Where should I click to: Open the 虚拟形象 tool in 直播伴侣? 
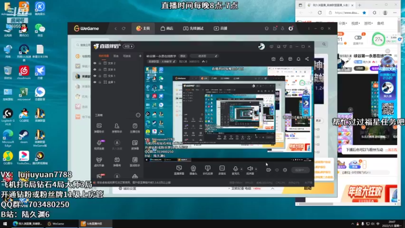(x=99, y=162)
